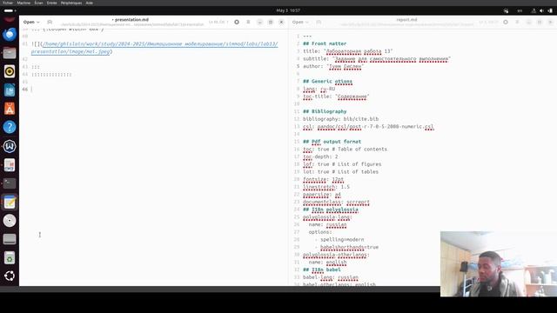The image size is (557, 313).
Task: Switch to Text Editor dock icon
Action: [x=10, y=203]
